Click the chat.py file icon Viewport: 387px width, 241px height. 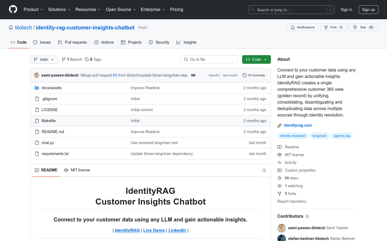click(x=37, y=143)
